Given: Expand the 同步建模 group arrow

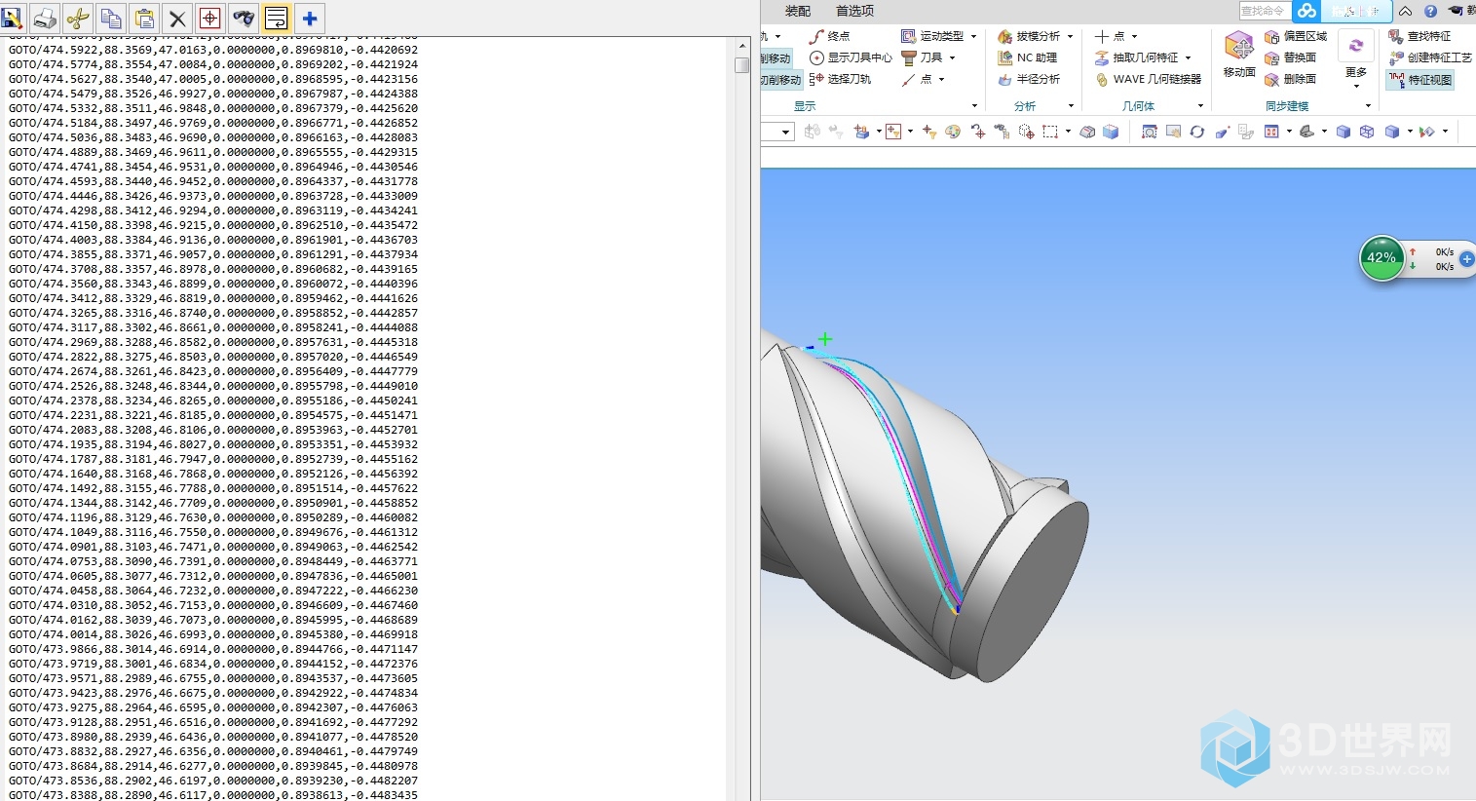Looking at the screenshot, I should 1368,106.
